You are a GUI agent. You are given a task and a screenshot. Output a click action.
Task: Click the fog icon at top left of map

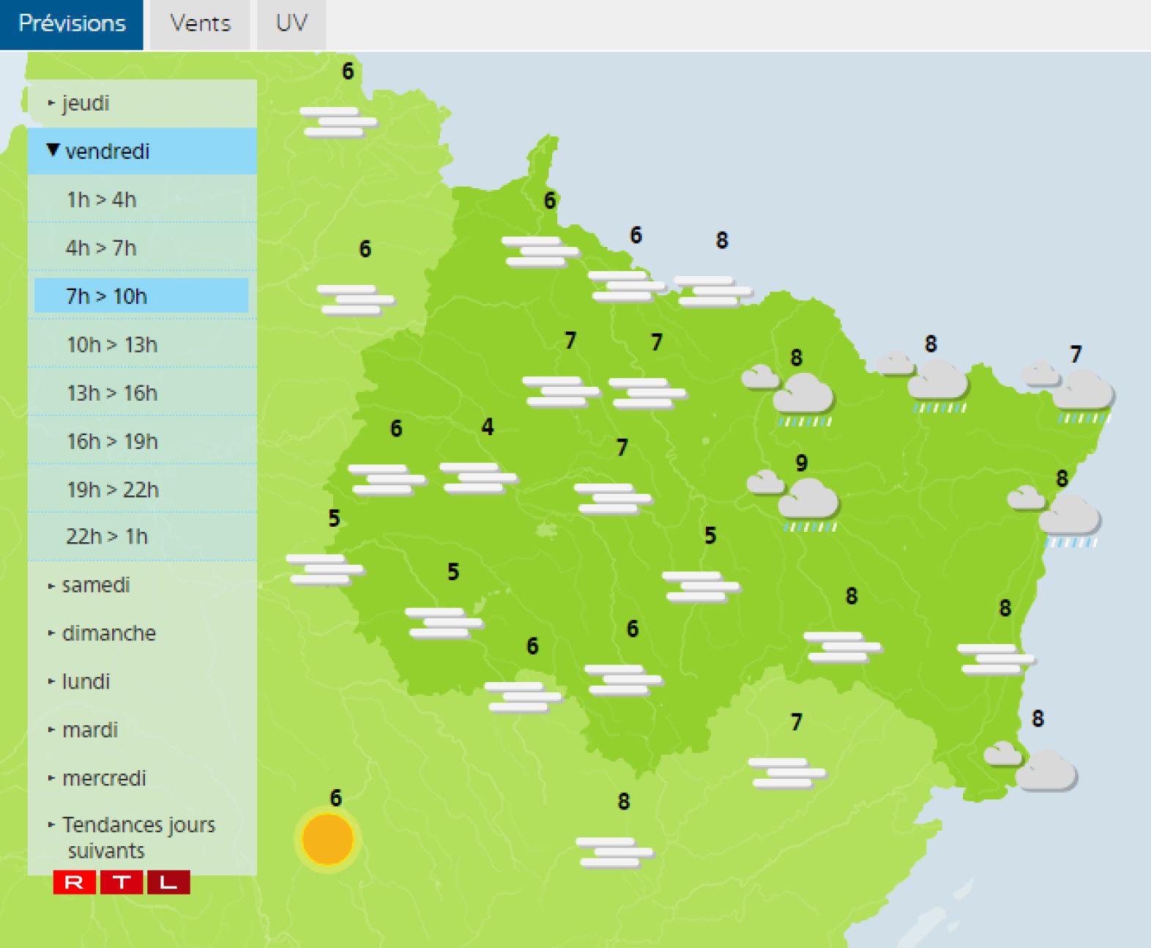pyautogui.click(x=338, y=122)
